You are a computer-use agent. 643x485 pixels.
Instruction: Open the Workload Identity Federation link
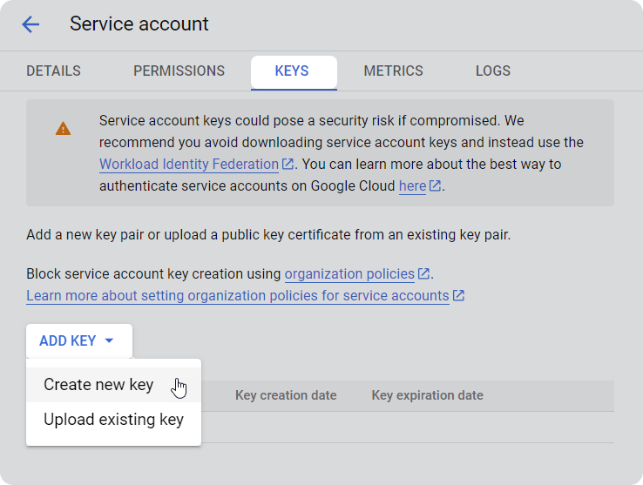(189, 164)
